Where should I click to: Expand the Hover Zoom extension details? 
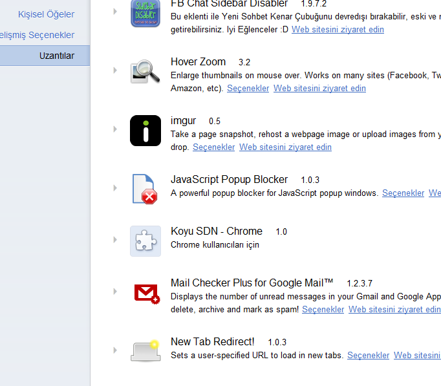[115, 70]
